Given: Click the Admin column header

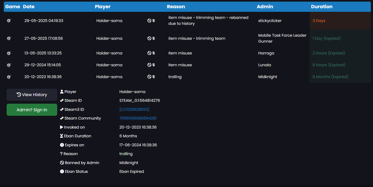Looking at the screenshot, I should coord(265,6).
